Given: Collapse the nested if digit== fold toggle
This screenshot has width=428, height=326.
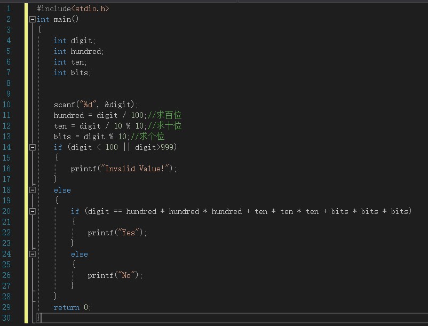Looking at the screenshot, I should (x=32, y=211).
